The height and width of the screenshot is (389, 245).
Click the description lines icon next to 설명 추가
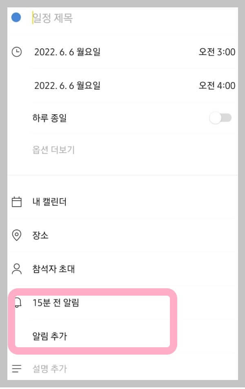tap(16, 369)
